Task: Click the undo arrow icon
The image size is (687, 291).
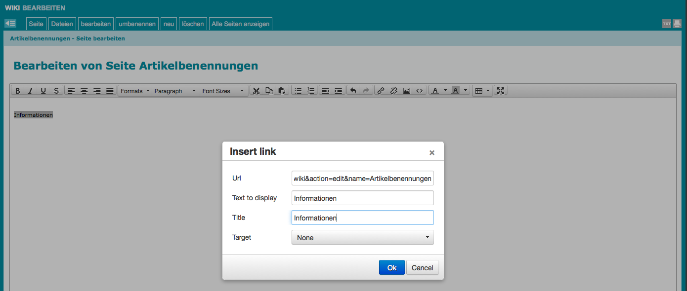Action: click(x=353, y=91)
